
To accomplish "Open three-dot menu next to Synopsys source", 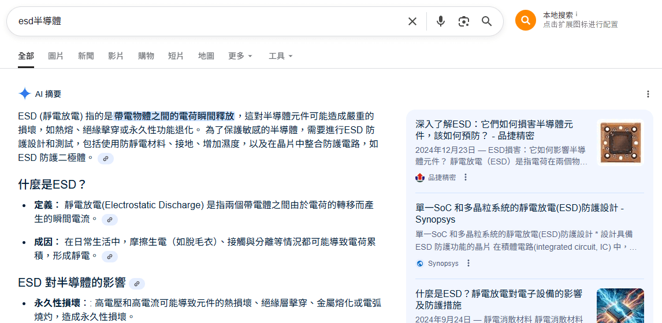I will [x=468, y=264].
